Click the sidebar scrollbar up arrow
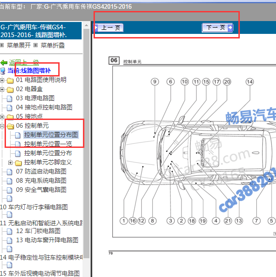This screenshot has height=277, width=276. pyautogui.click(x=86, y=25)
